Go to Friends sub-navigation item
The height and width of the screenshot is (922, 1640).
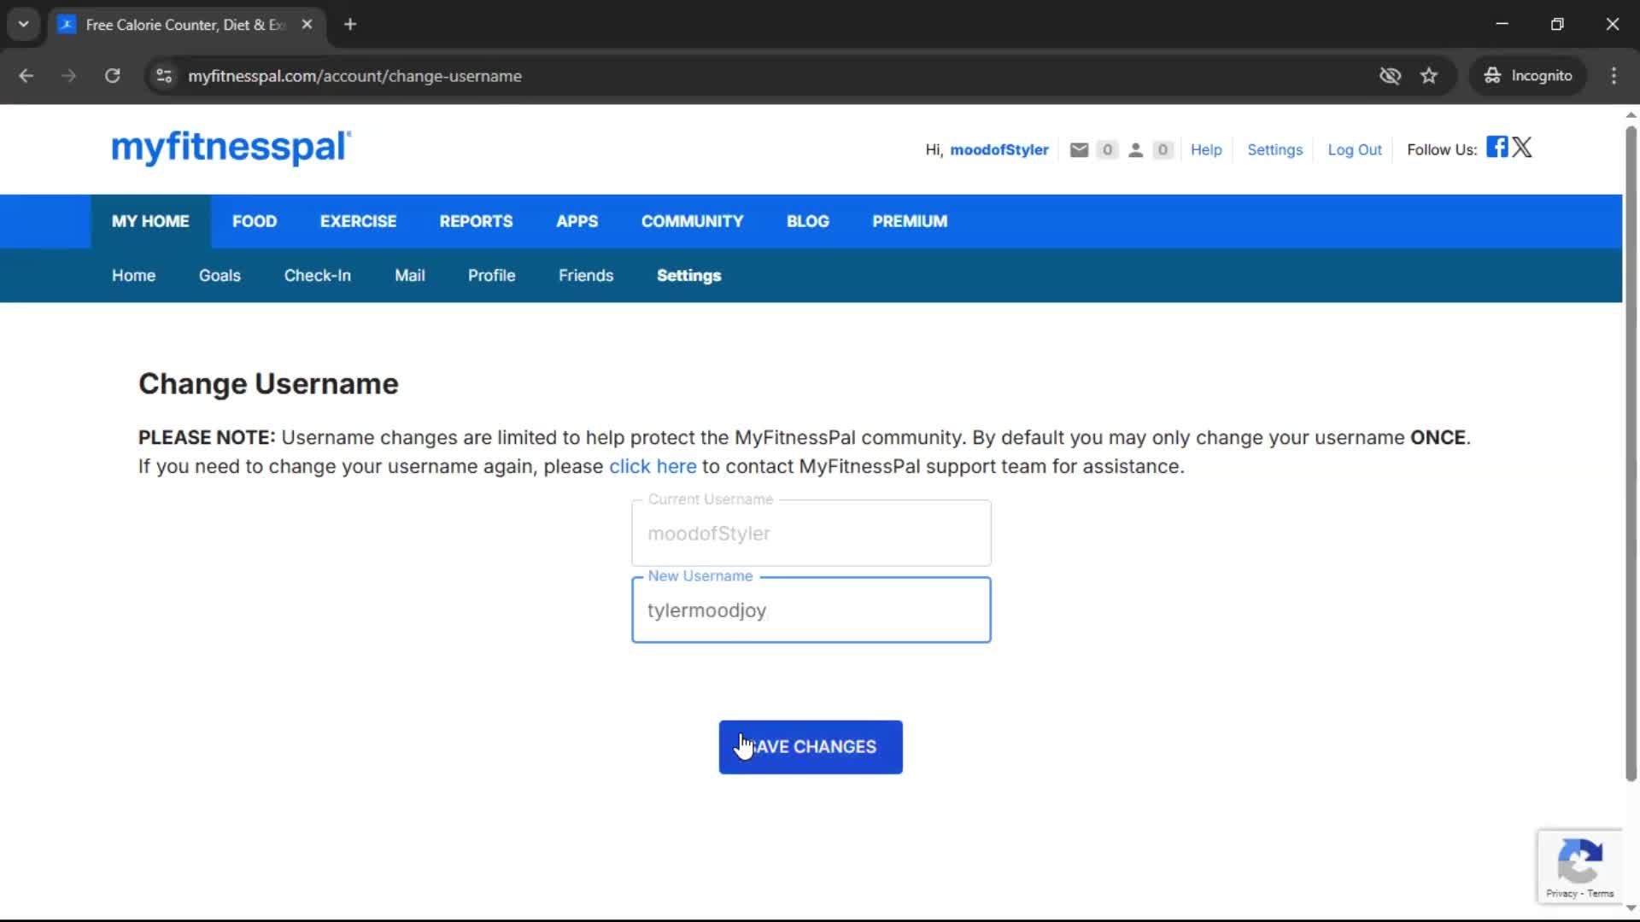pos(586,276)
